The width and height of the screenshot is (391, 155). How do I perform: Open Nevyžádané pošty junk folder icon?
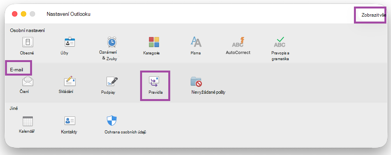(196, 81)
